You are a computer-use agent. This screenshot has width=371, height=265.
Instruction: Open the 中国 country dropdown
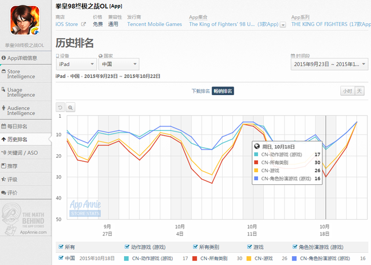119,64
